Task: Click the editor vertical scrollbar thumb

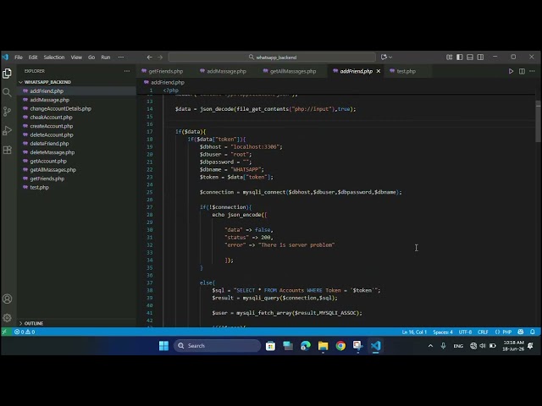Action: tap(538, 121)
